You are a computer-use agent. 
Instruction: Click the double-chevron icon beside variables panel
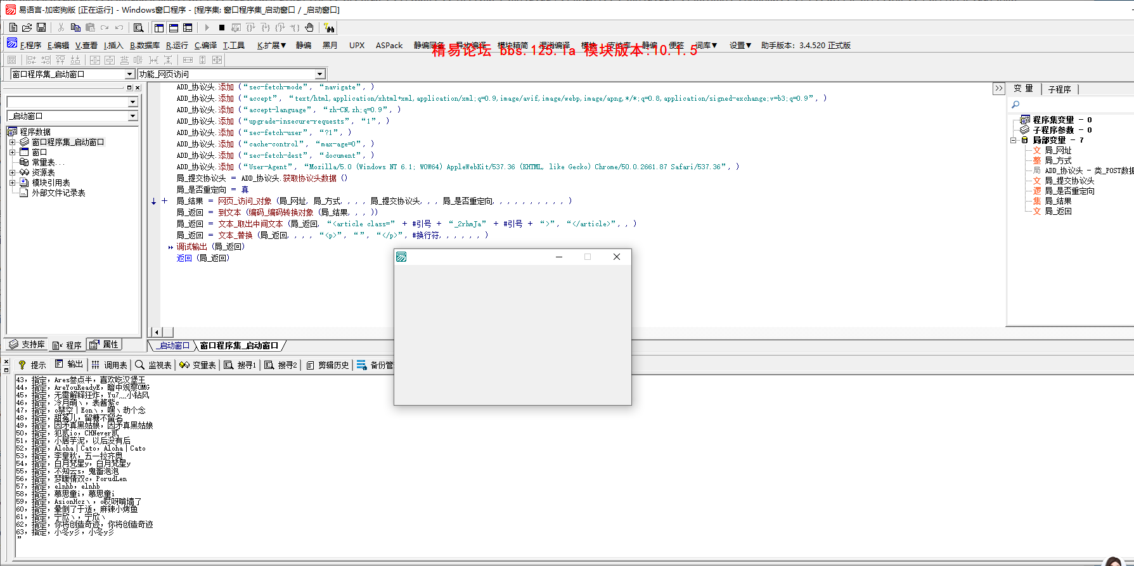(x=999, y=89)
